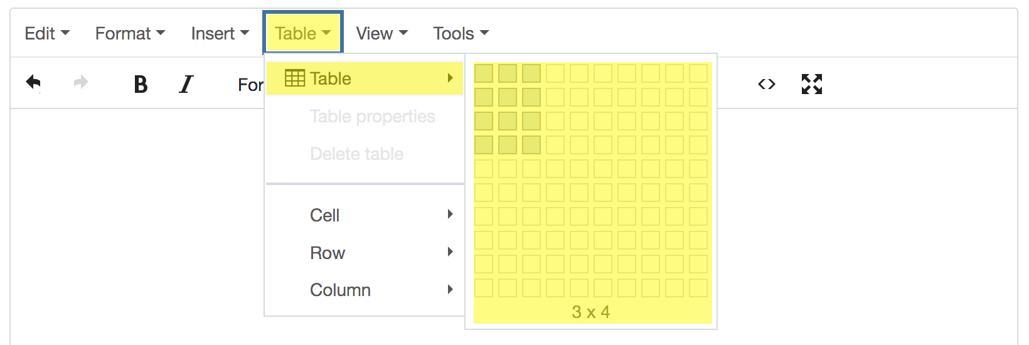
Task: Toggle fullscreen mode icon
Action: point(812,84)
